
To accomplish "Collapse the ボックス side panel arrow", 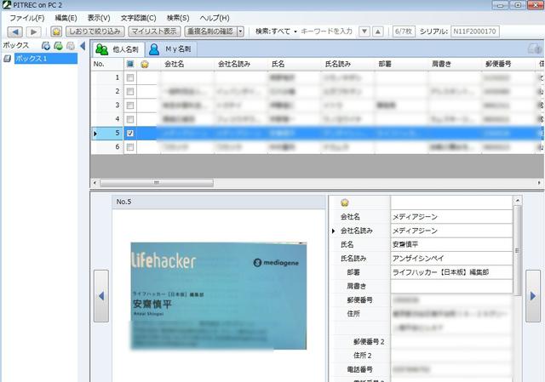I will [x=83, y=46].
